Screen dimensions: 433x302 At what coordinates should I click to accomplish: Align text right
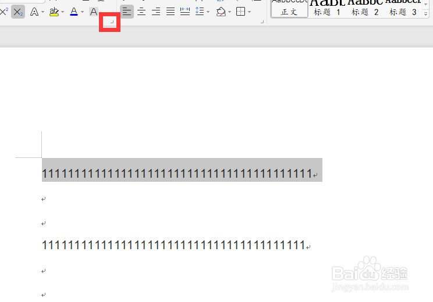156,12
